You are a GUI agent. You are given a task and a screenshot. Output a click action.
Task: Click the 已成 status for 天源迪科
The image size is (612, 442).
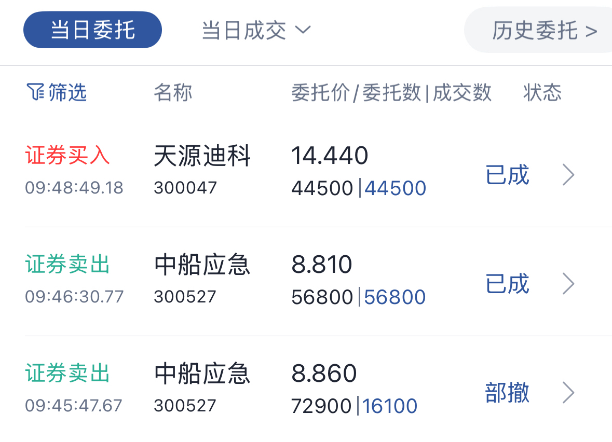click(507, 175)
